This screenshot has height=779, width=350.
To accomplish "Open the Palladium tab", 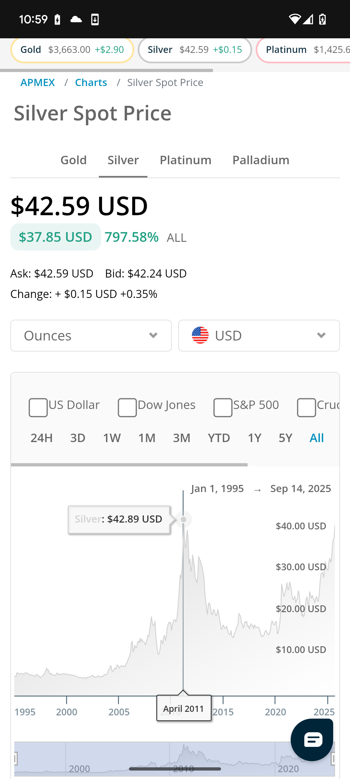I will (261, 160).
